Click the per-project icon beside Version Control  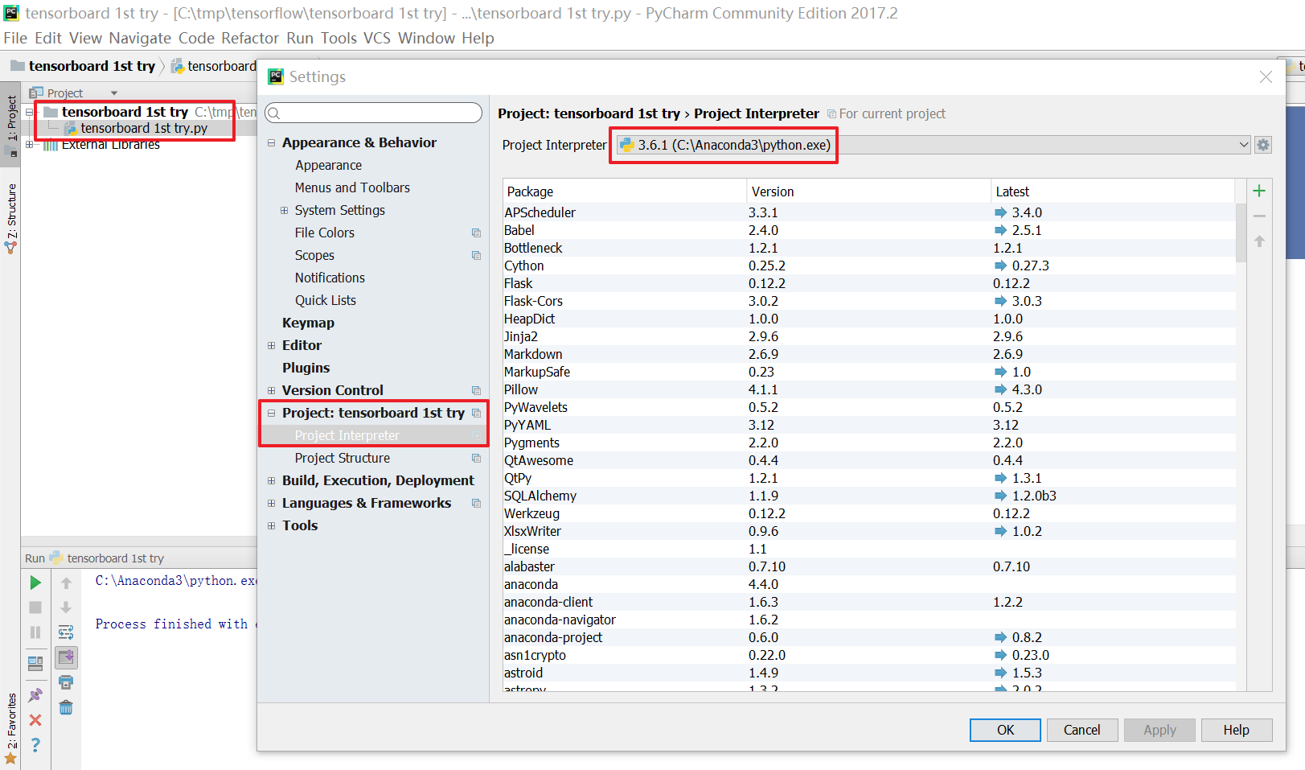click(x=476, y=390)
